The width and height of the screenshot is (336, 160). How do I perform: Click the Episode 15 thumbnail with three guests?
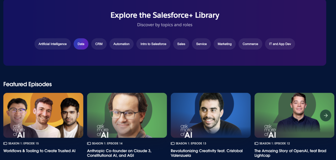point(43,115)
